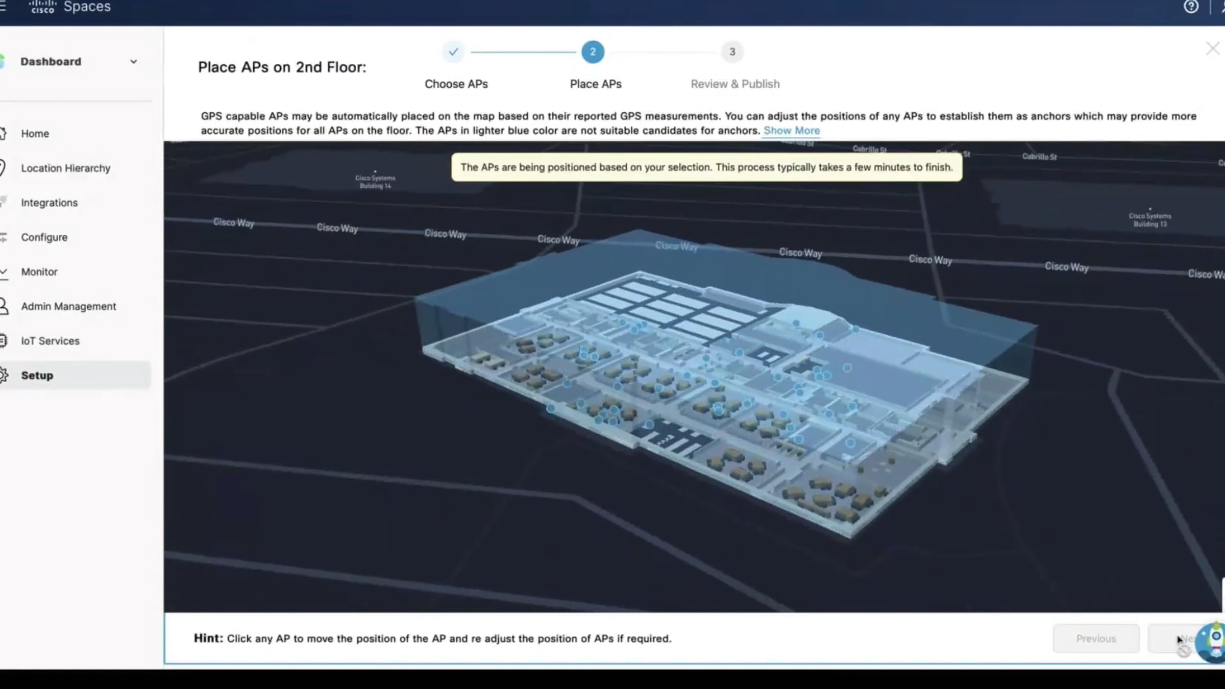
Task: Click the Place APs on 2nd Floor heading
Action: (x=282, y=67)
